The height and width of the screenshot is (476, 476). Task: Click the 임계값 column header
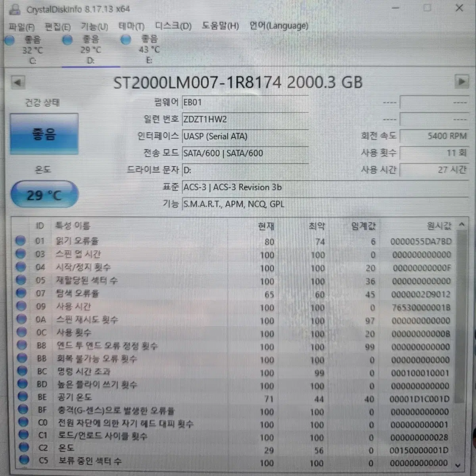point(363,226)
